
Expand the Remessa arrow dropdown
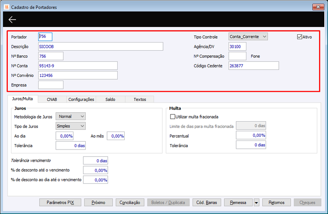pos(256,202)
